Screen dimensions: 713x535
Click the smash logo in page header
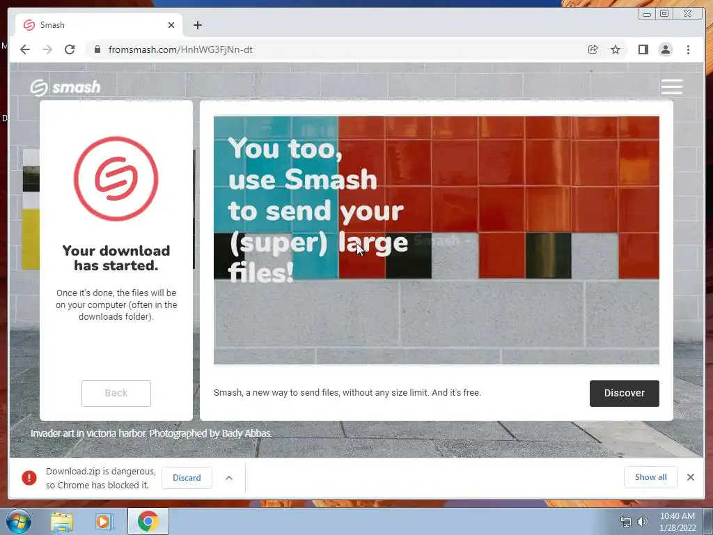65,87
